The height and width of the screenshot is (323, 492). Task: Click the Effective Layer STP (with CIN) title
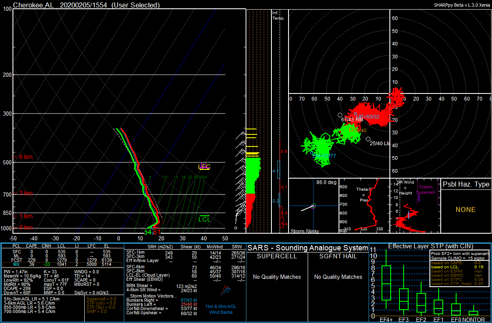click(x=431, y=246)
